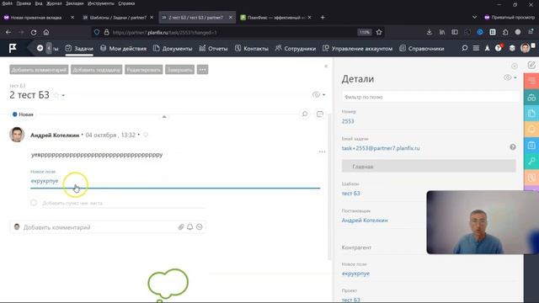Collapse task description with up arrow
Image resolution: width=539 pixels, height=303 pixels.
click(164, 116)
